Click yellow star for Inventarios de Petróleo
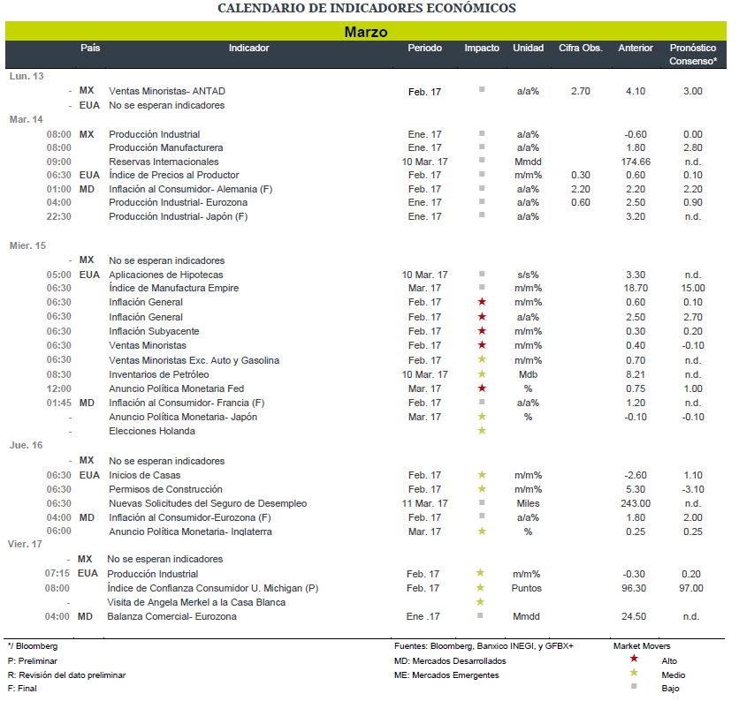739x701 pixels. (482, 373)
